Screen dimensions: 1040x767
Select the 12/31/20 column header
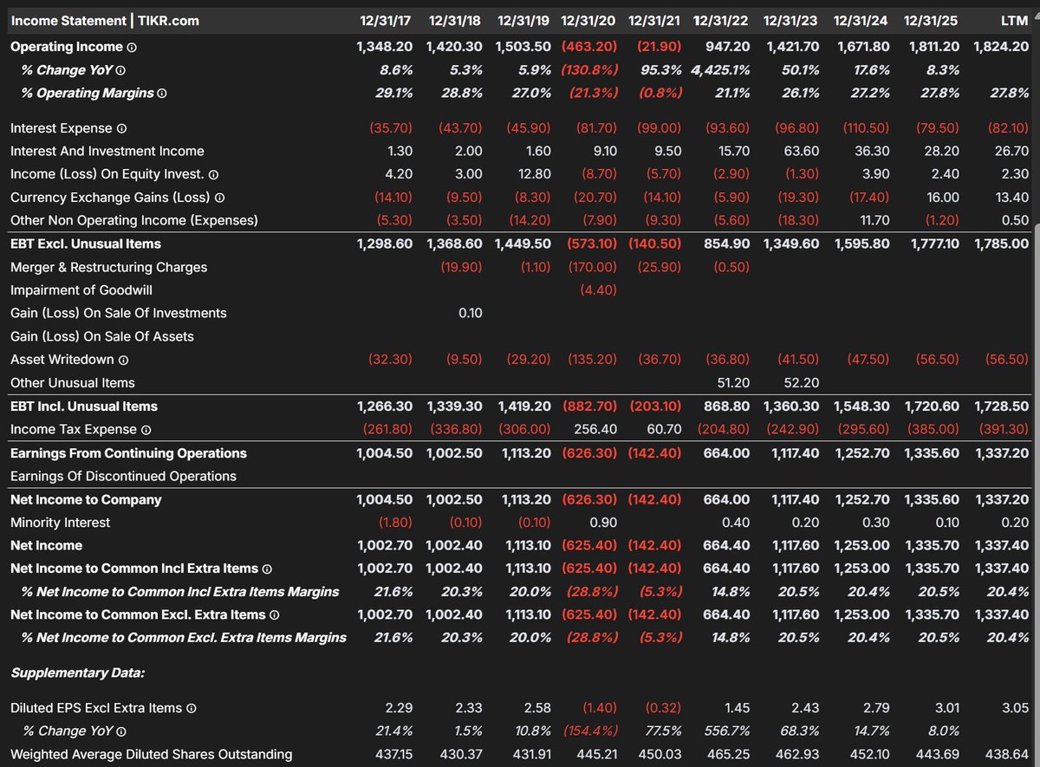point(589,20)
